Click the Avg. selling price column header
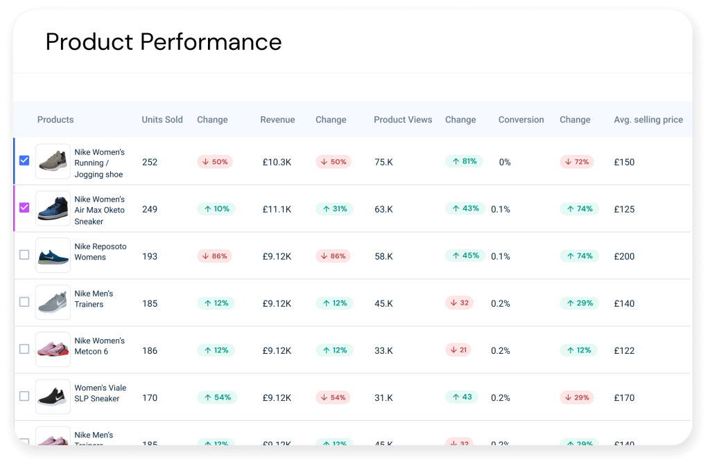 tap(648, 119)
